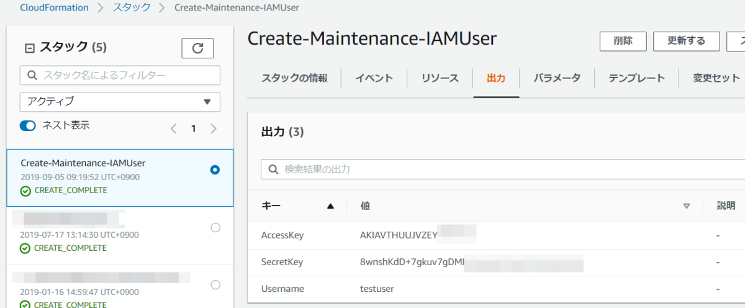Click the 説明 column header
The width and height of the screenshot is (745, 308).
tap(726, 206)
